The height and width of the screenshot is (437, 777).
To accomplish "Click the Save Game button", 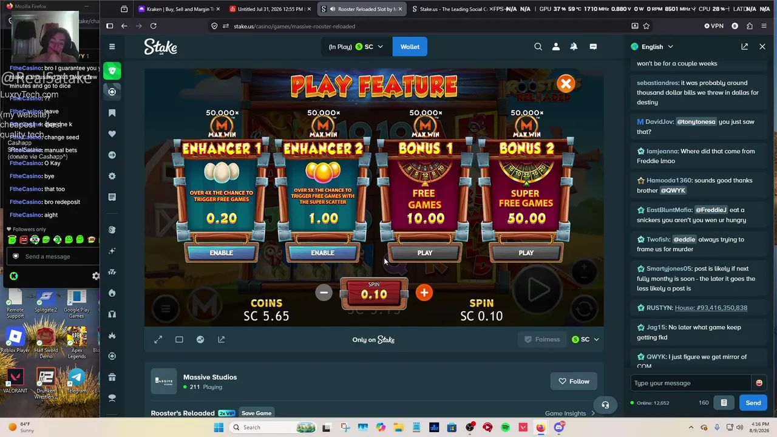I will pos(256,413).
